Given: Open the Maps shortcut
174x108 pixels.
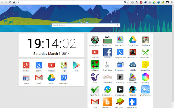Looking at the screenshot, I should tap(64, 65).
